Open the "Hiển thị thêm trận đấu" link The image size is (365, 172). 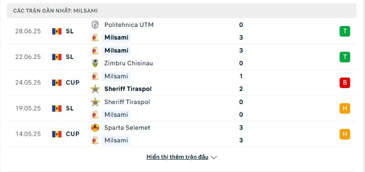point(177,157)
